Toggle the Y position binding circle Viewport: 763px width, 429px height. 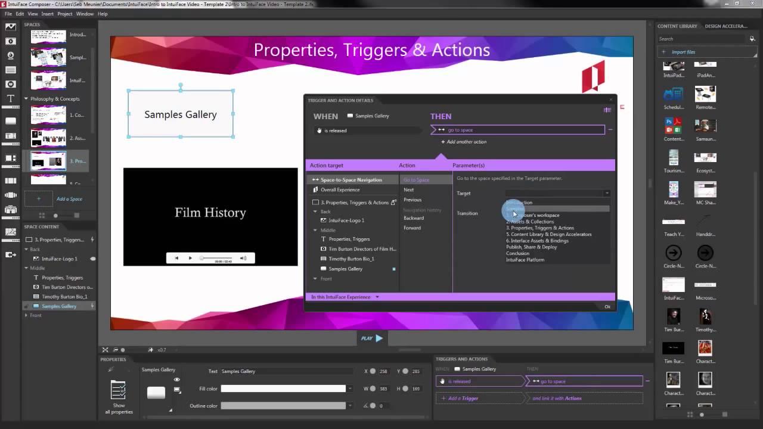coord(405,371)
